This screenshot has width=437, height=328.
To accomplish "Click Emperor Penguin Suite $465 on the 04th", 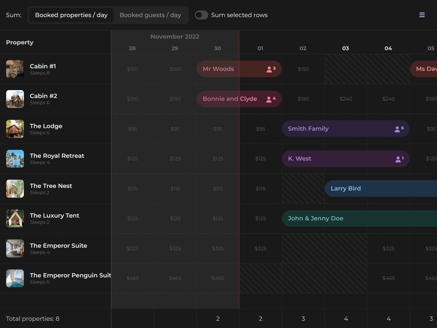I will 388,278.
